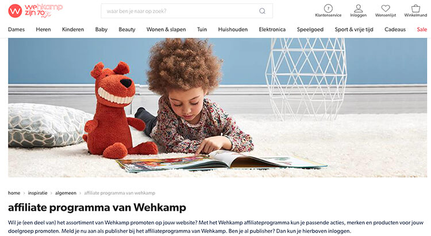
Task: Go to the Baby category
Action: click(101, 29)
